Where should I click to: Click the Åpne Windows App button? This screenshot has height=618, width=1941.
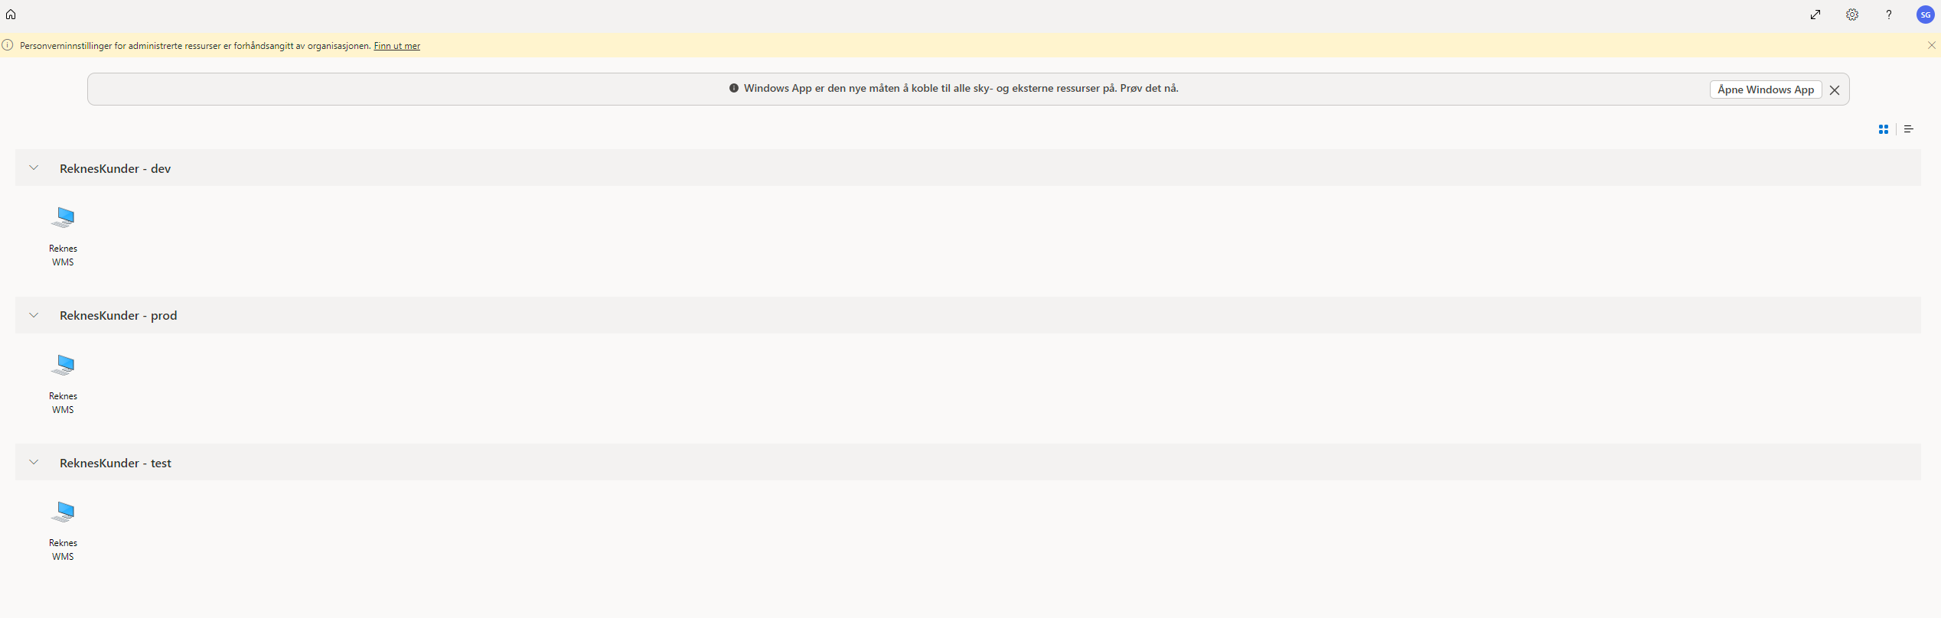point(1766,89)
